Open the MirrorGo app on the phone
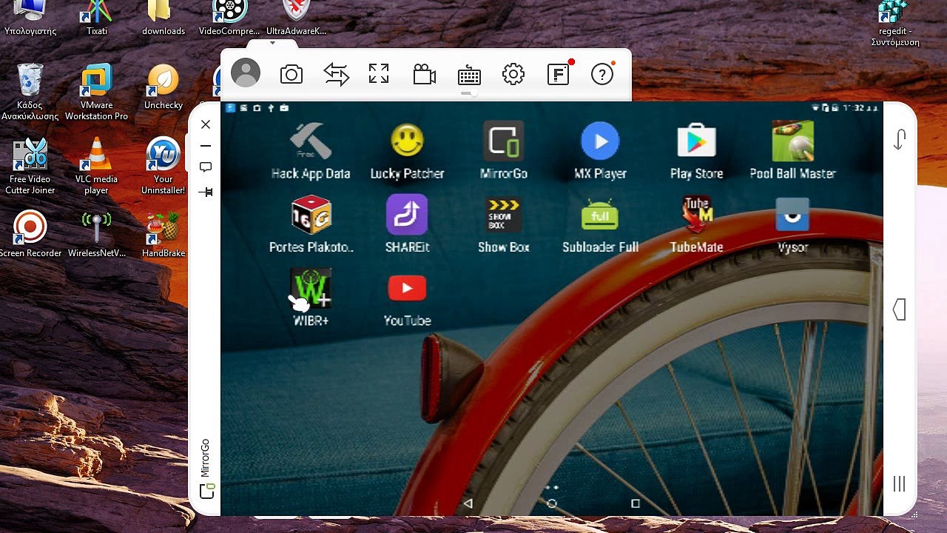947x533 pixels. tap(504, 151)
